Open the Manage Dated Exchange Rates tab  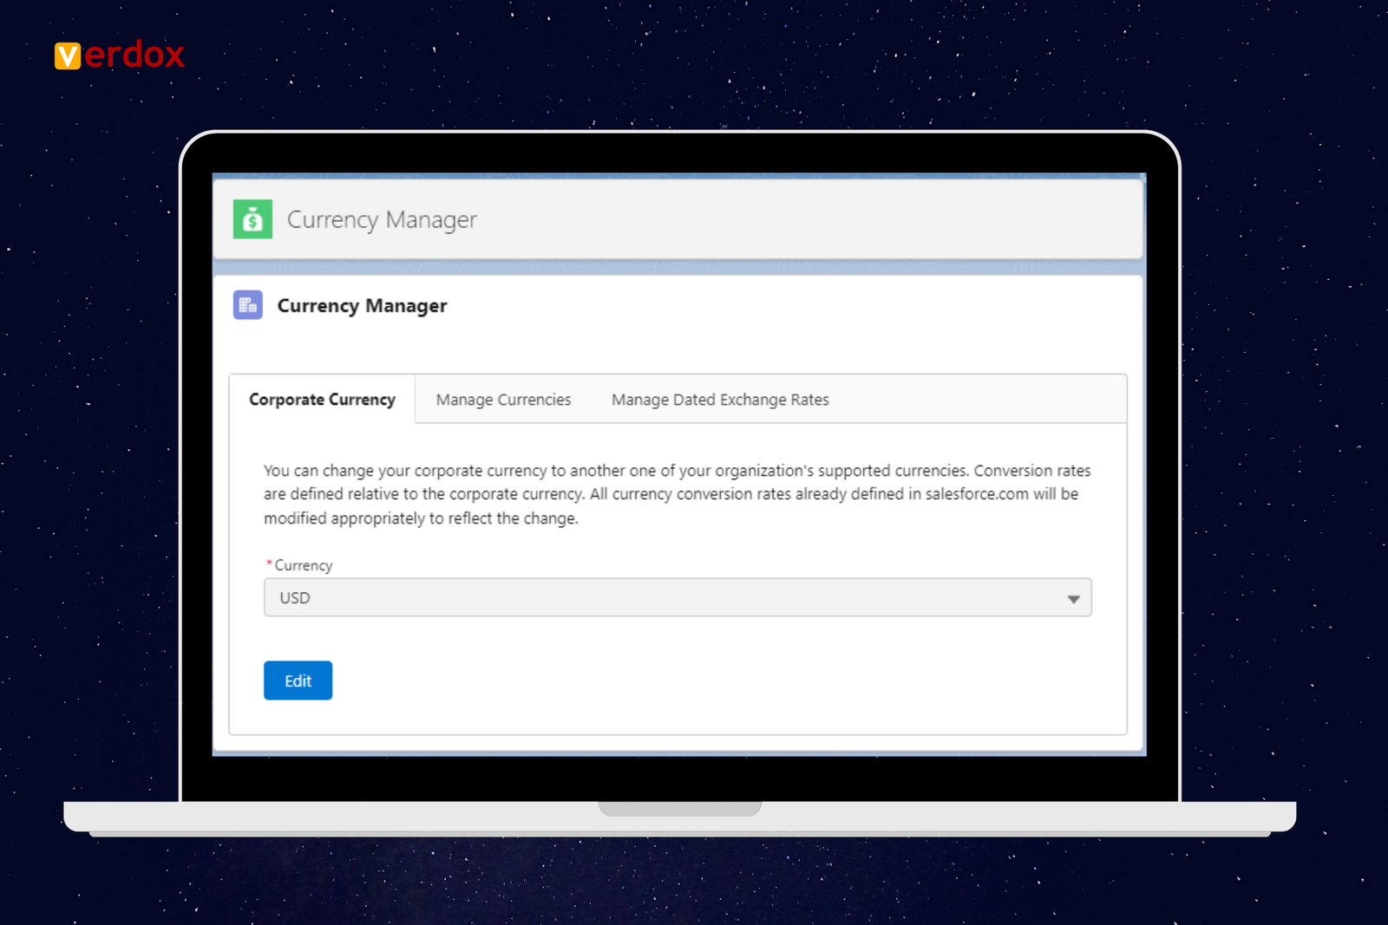719,400
